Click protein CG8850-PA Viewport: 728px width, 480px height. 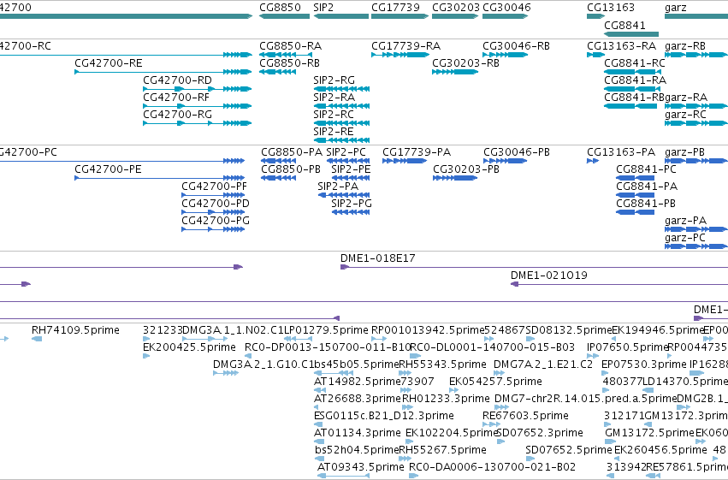click(279, 161)
